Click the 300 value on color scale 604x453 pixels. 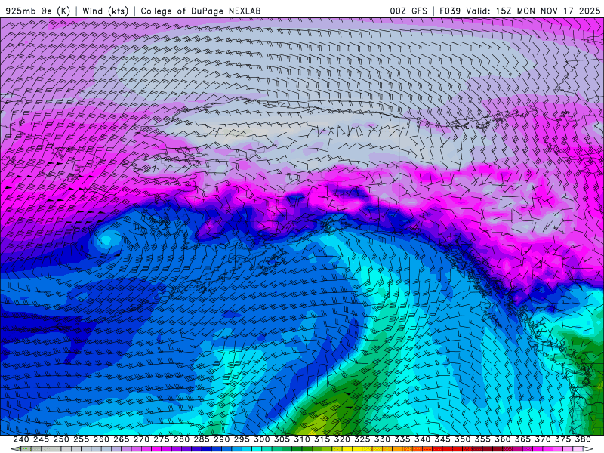click(x=262, y=439)
